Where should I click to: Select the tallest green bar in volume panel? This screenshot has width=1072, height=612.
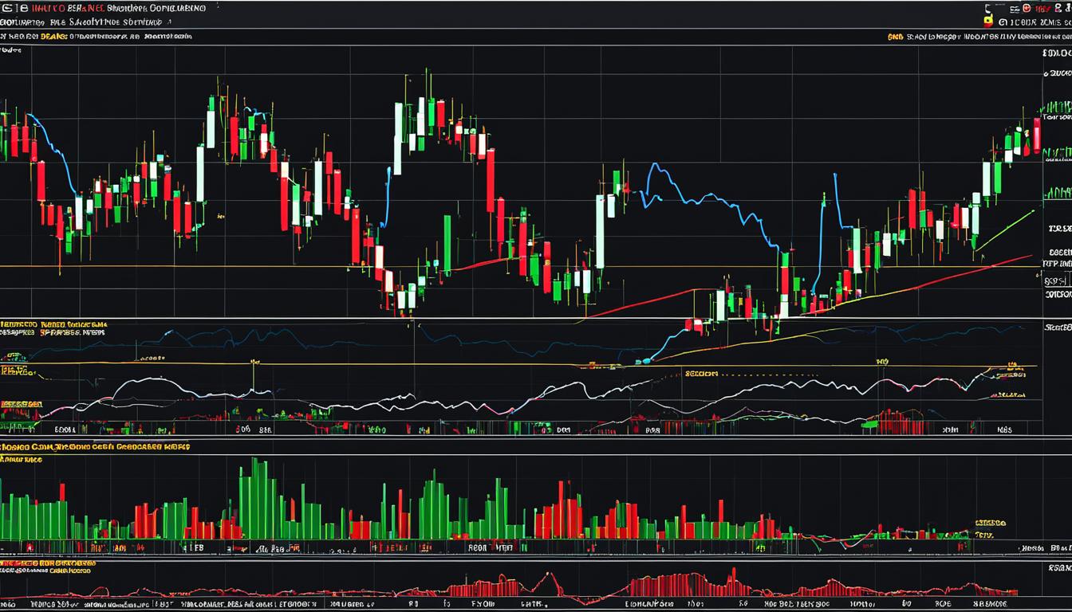(x=255, y=498)
